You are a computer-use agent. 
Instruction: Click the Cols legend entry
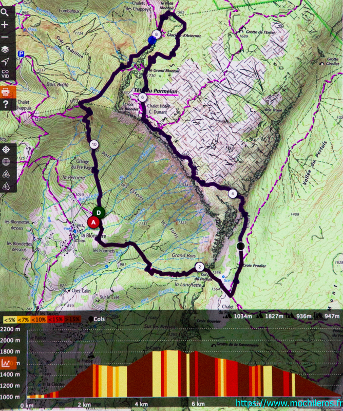click(97, 319)
